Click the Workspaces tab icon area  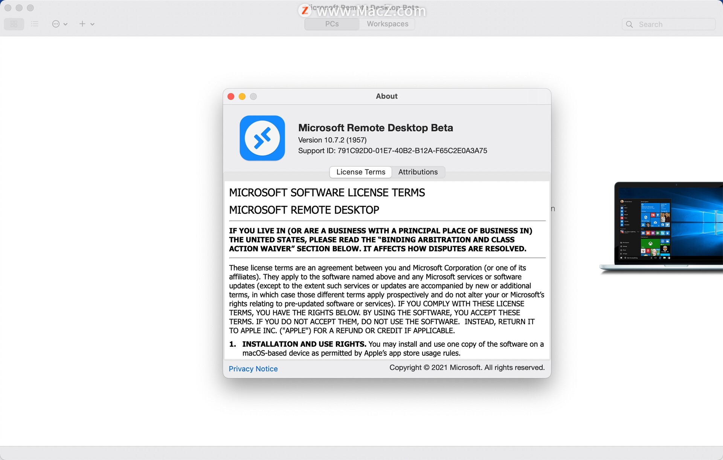tap(387, 24)
